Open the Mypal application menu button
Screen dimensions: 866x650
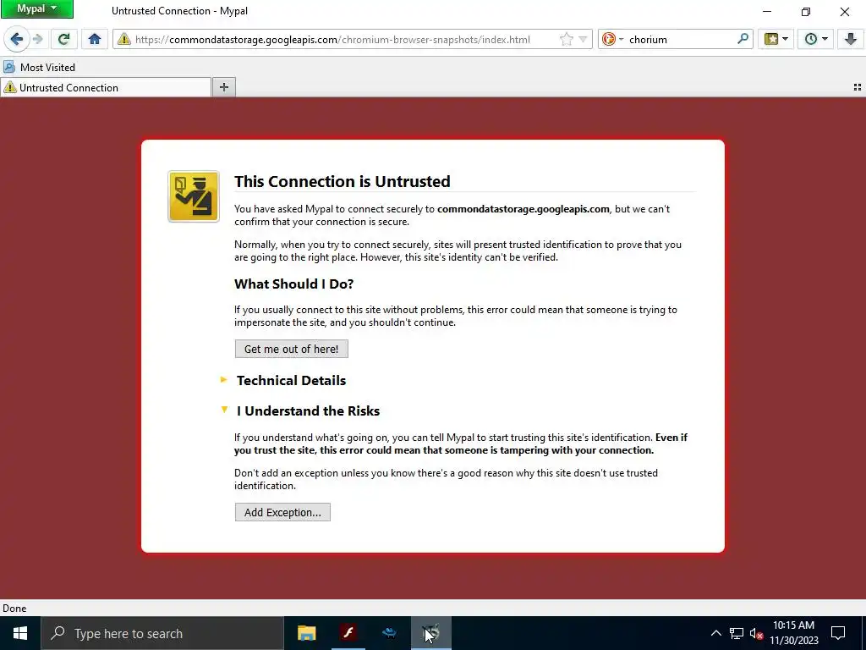(37, 8)
